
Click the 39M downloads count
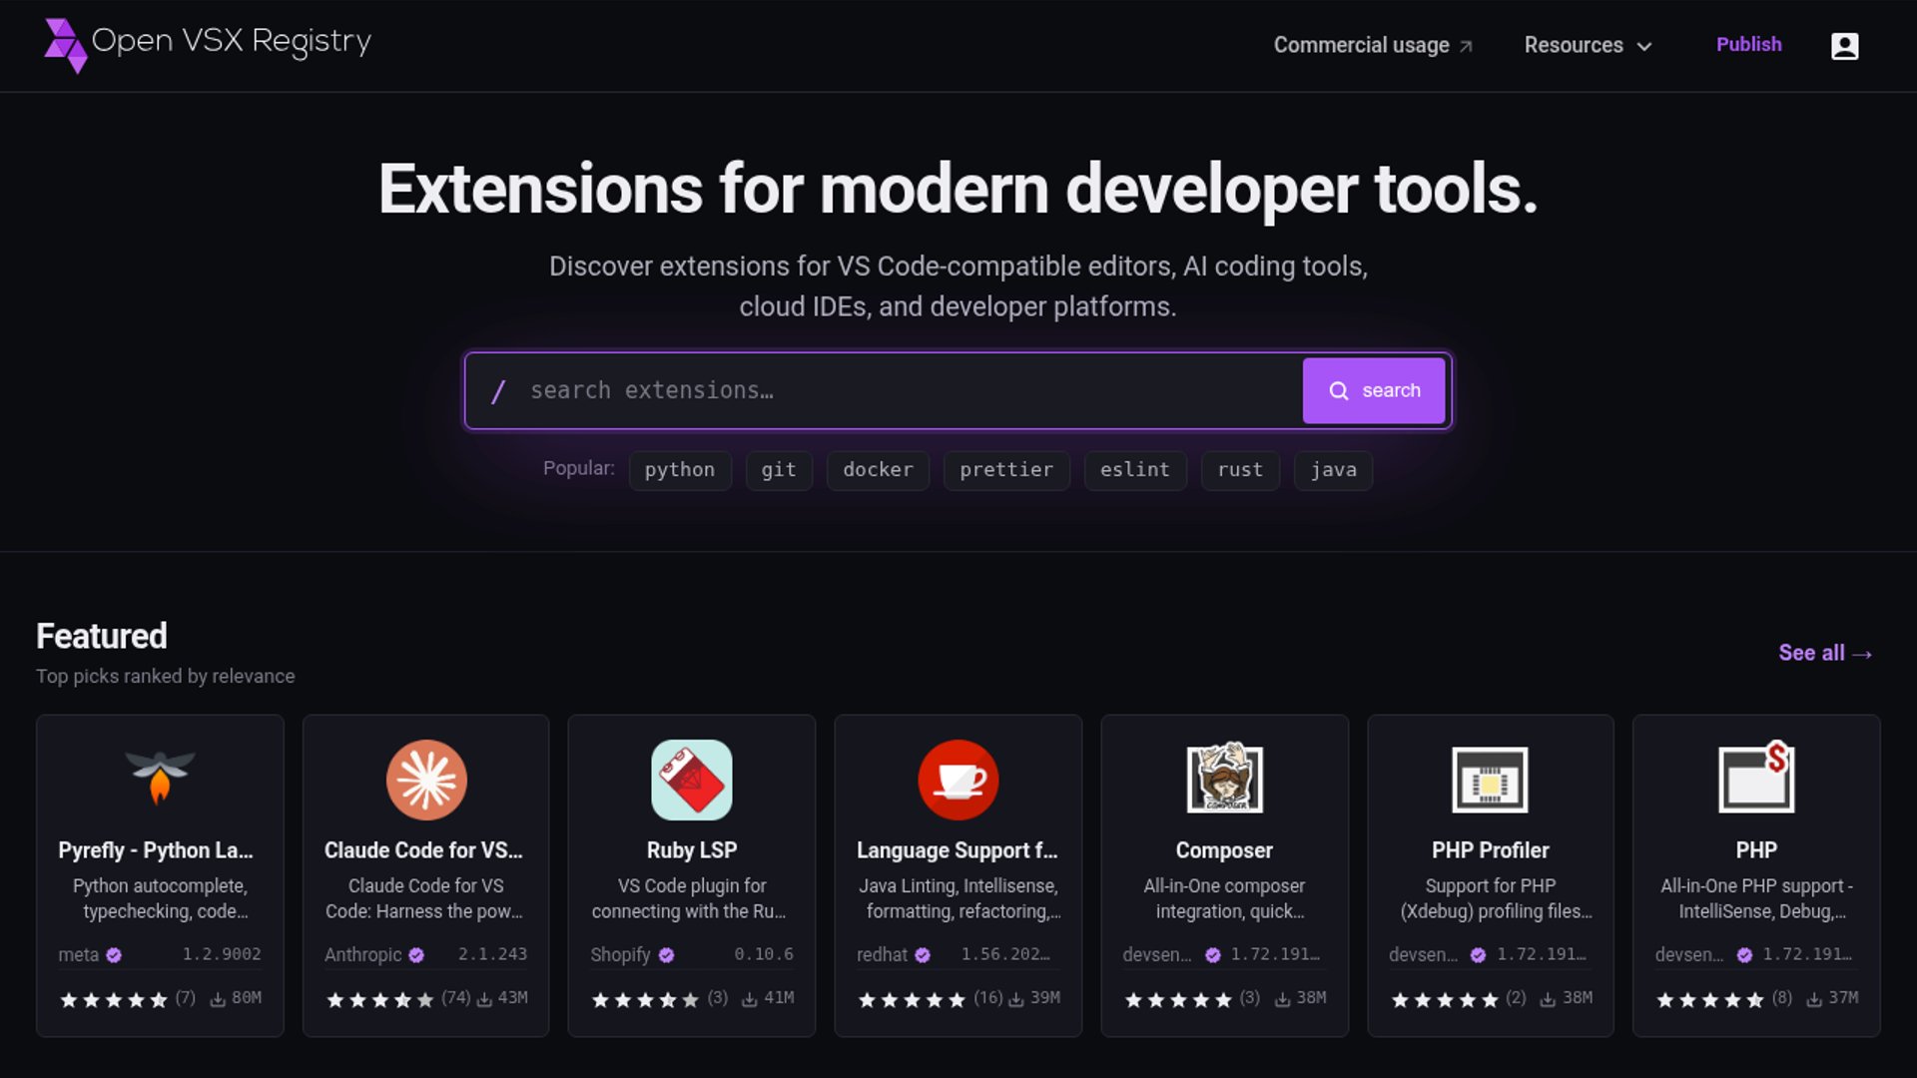(1045, 998)
